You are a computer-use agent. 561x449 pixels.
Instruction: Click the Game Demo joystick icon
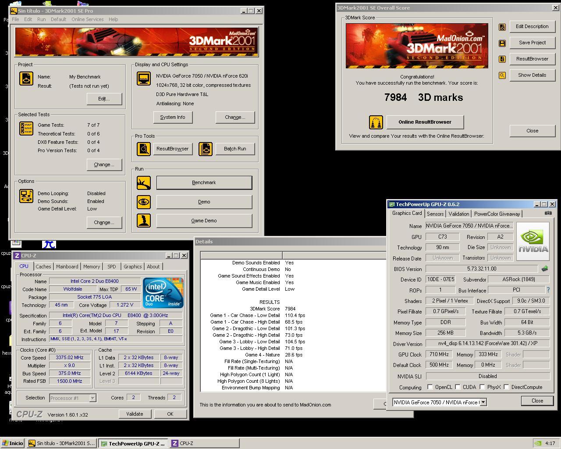(144, 221)
